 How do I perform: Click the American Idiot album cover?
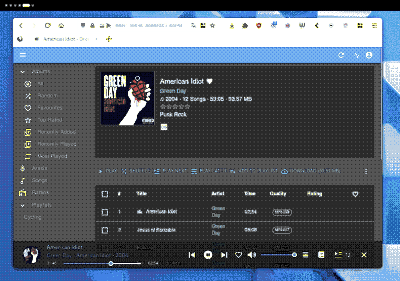pos(128,98)
